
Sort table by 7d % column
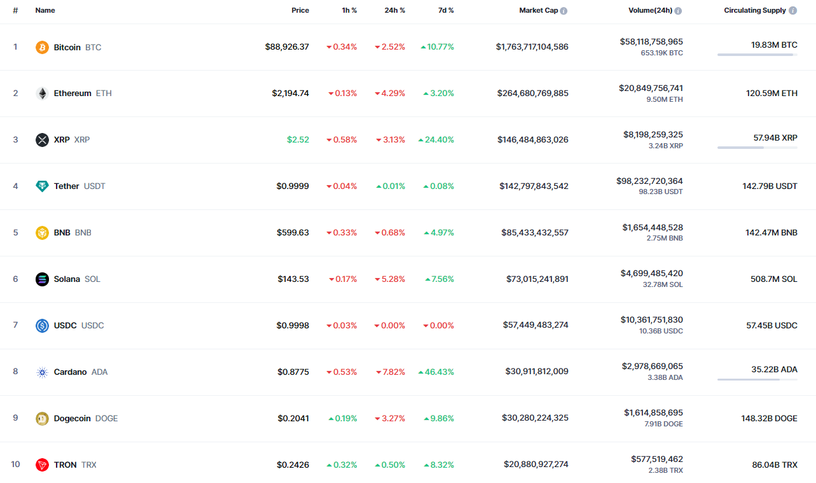[445, 11]
